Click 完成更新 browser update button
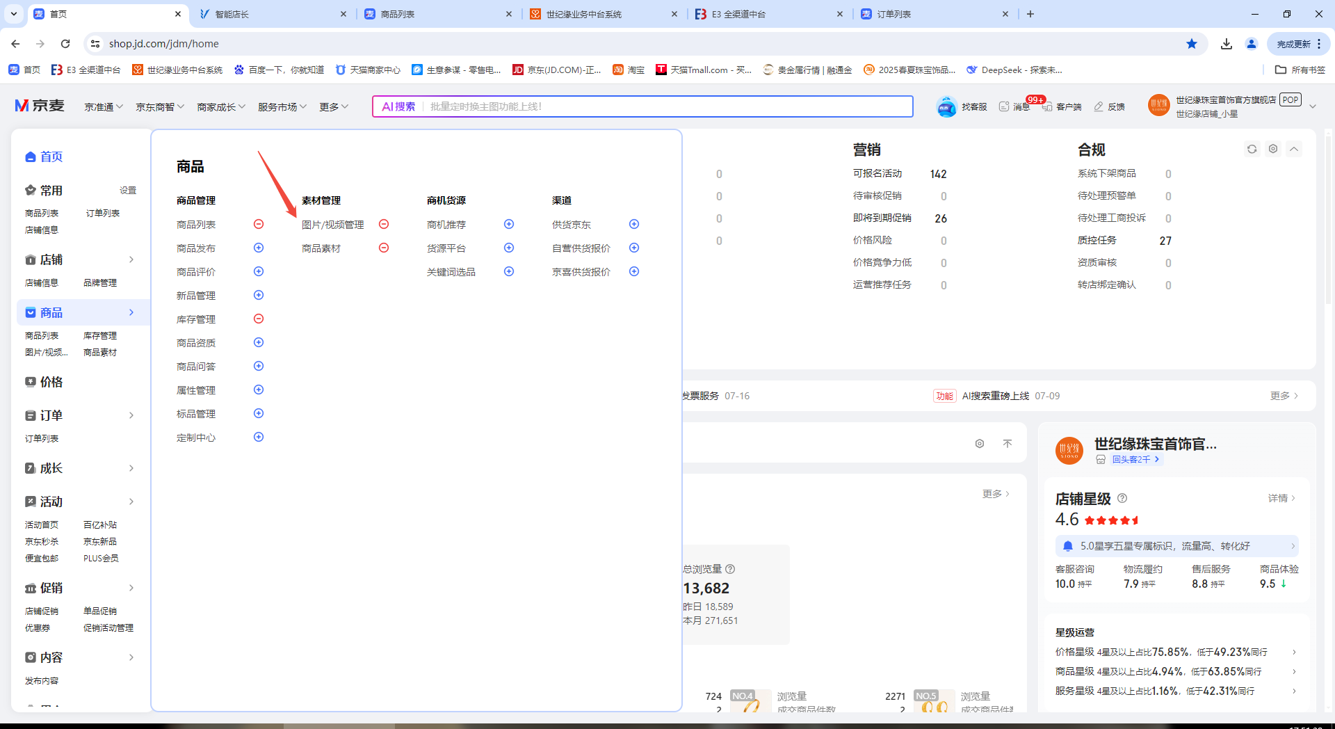 [1297, 44]
